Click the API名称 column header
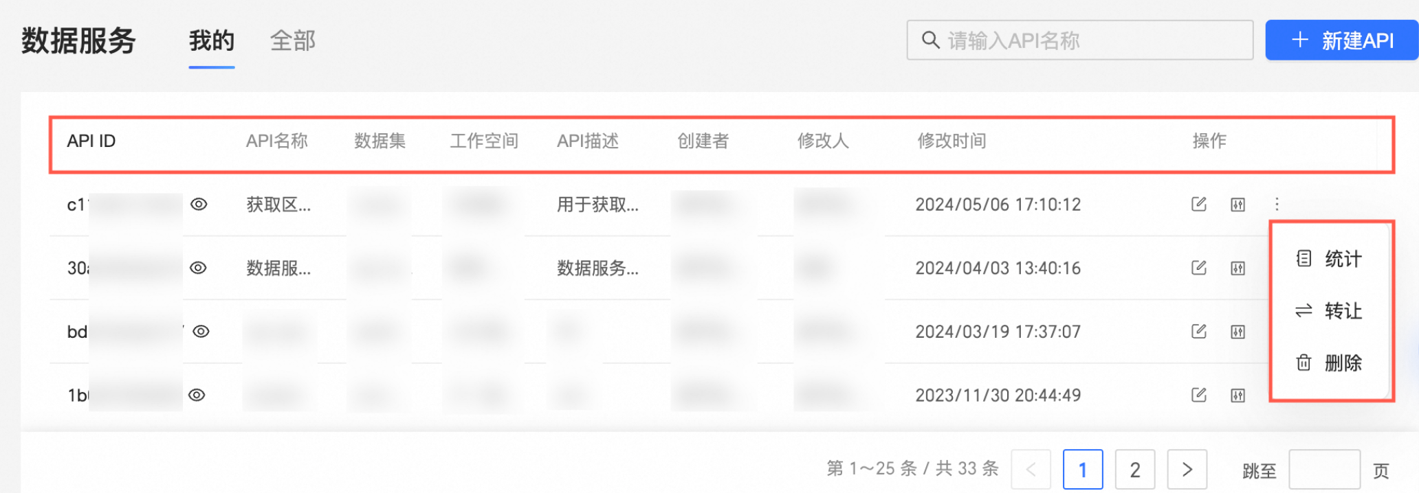The image size is (1419, 493). click(x=277, y=141)
